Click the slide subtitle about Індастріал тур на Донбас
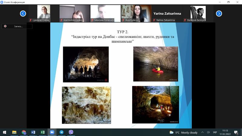Screen dimensions: 242x136 123,39
